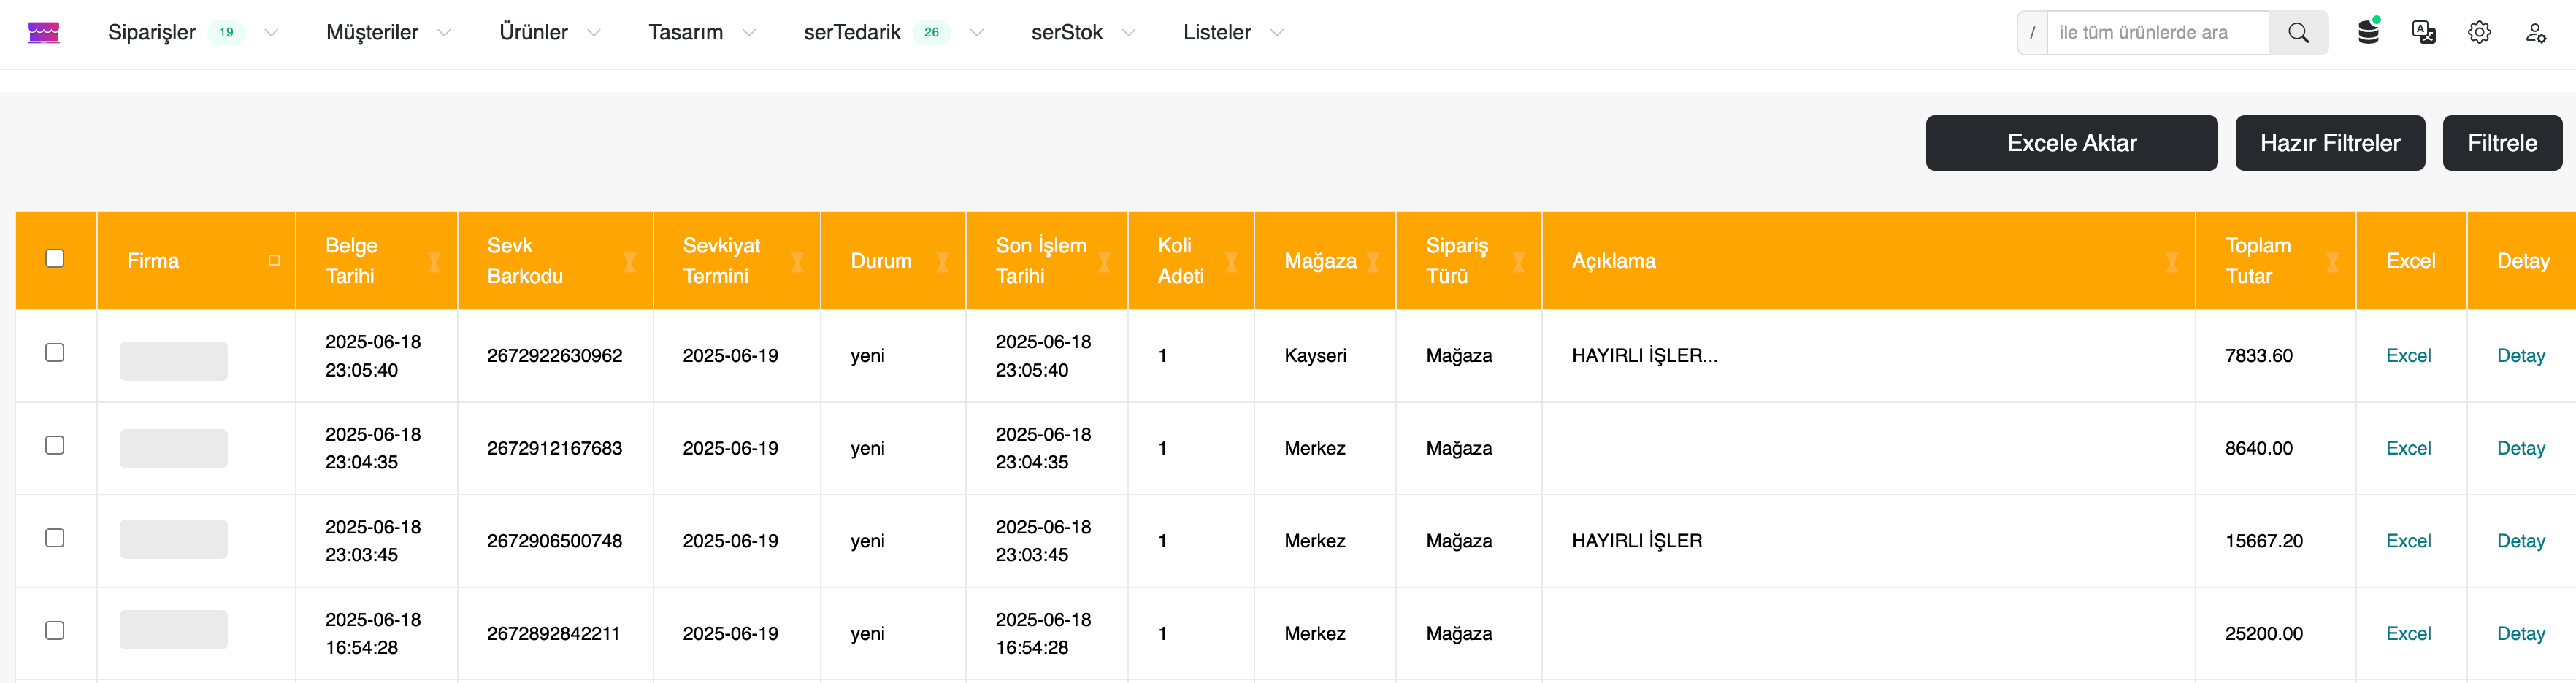Click the Toplam Tutar sort icon

(2332, 261)
